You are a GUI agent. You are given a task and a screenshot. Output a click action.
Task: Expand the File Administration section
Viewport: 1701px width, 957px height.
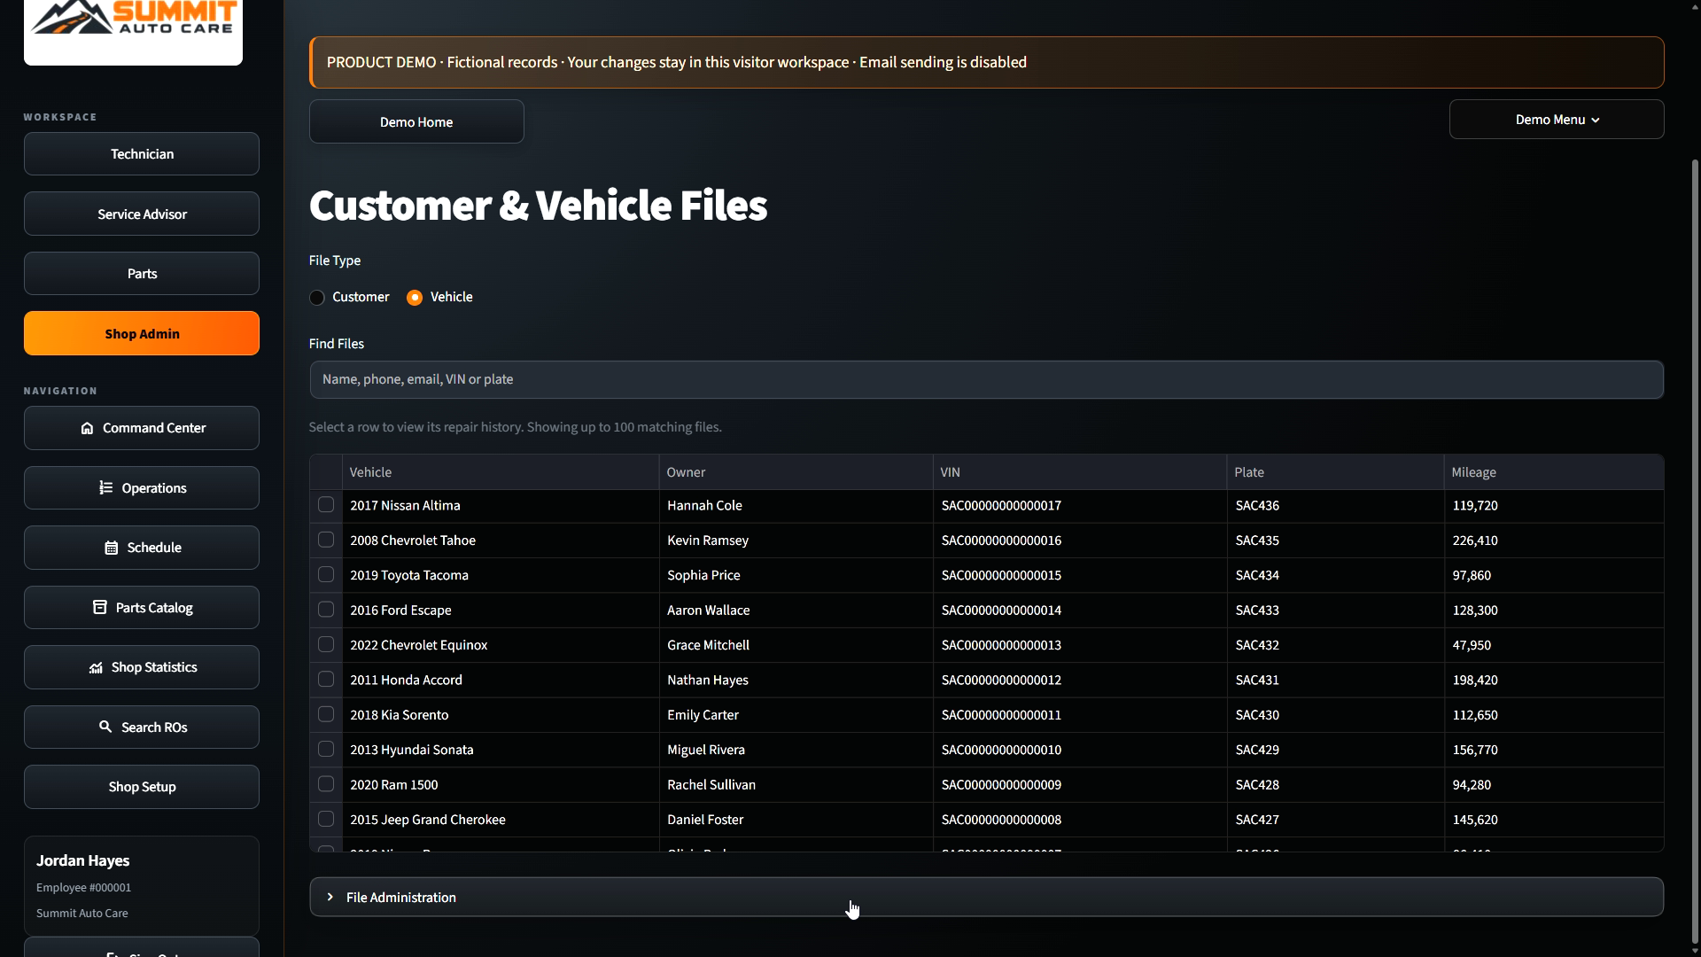point(986,898)
